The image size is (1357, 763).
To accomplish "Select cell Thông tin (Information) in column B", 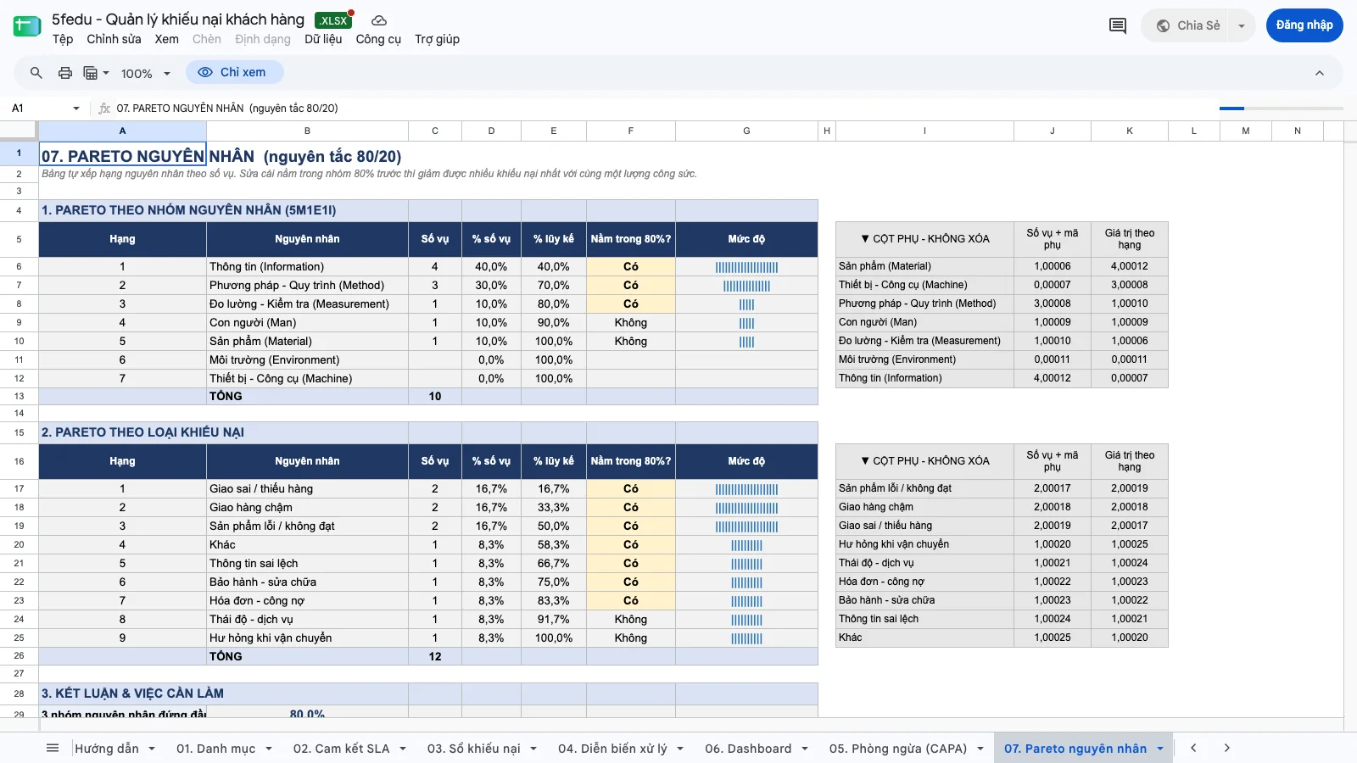I will (307, 266).
